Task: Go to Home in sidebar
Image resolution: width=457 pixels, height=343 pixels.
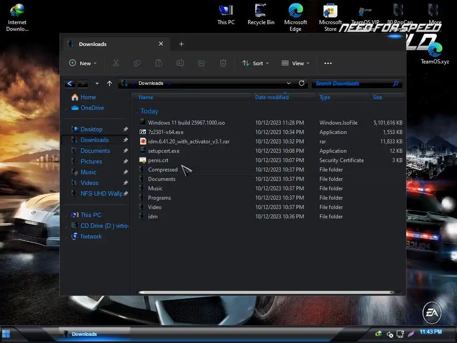Action: pyautogui.click(x=88, y=97)
